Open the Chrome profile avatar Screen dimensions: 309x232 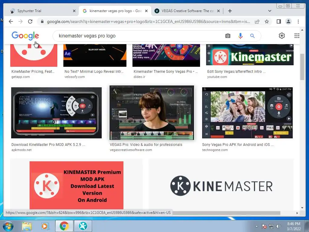point(288,21)
